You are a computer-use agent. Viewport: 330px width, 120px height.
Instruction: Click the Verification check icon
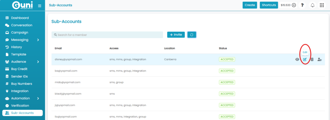pyautogui.click(x=7, y=106)
